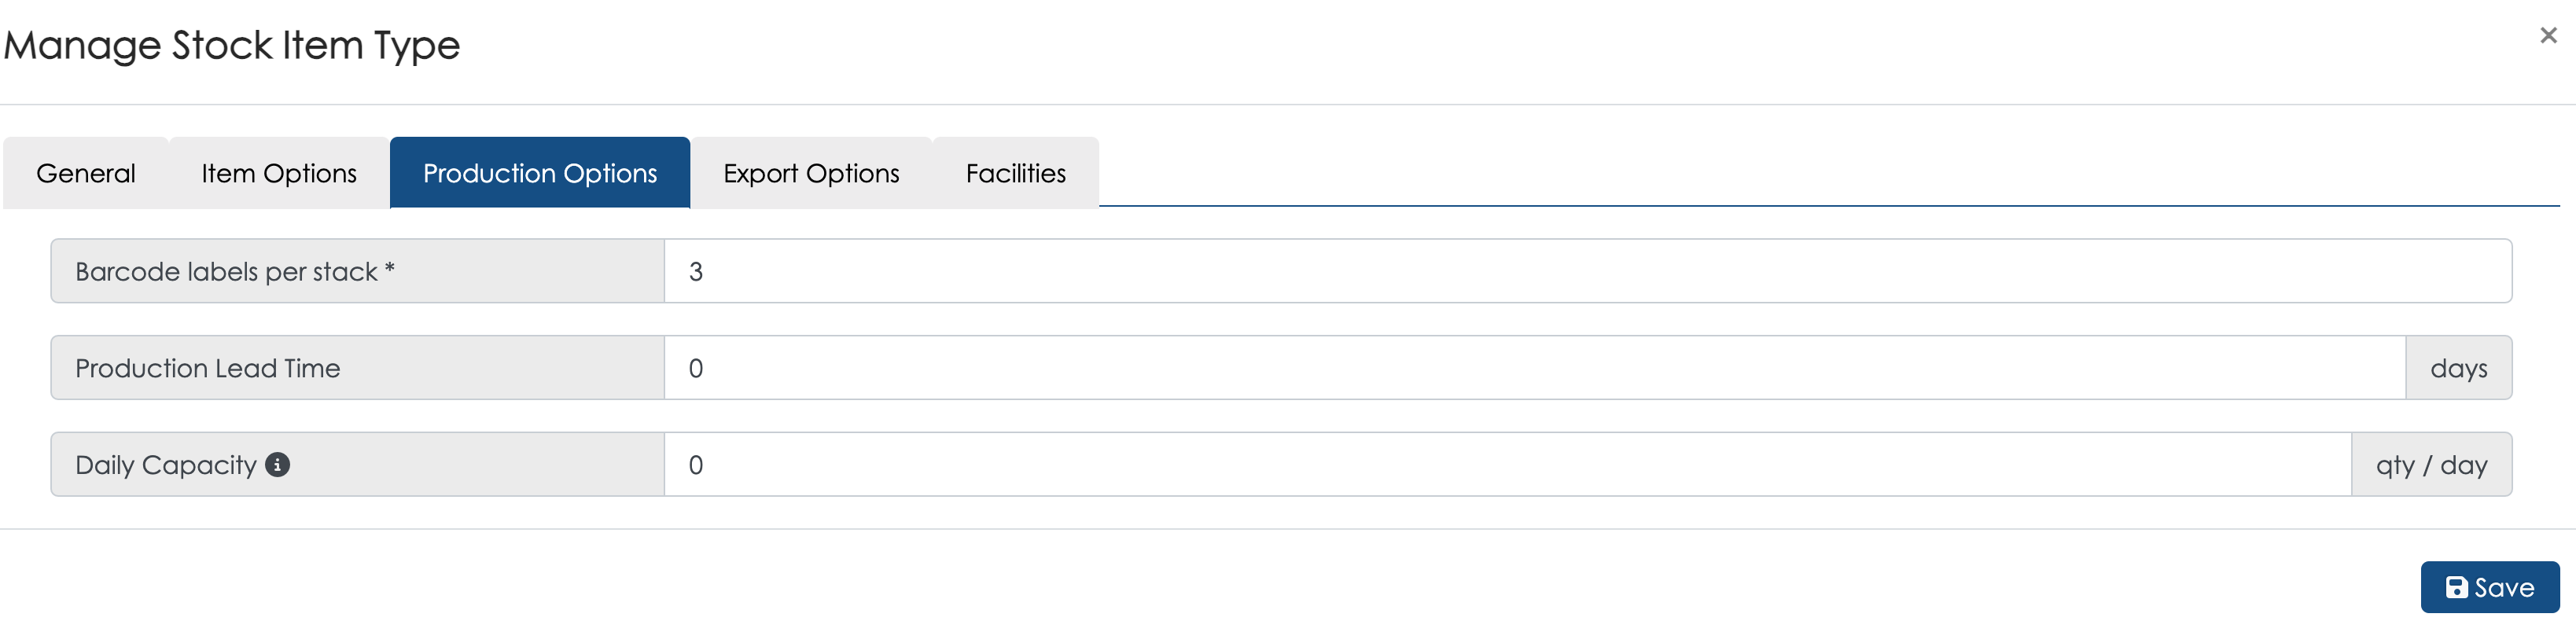The height and width of the screenshot is (632, 2576).
Task: Click the qty / day unit suffix
Action: 2432,465
